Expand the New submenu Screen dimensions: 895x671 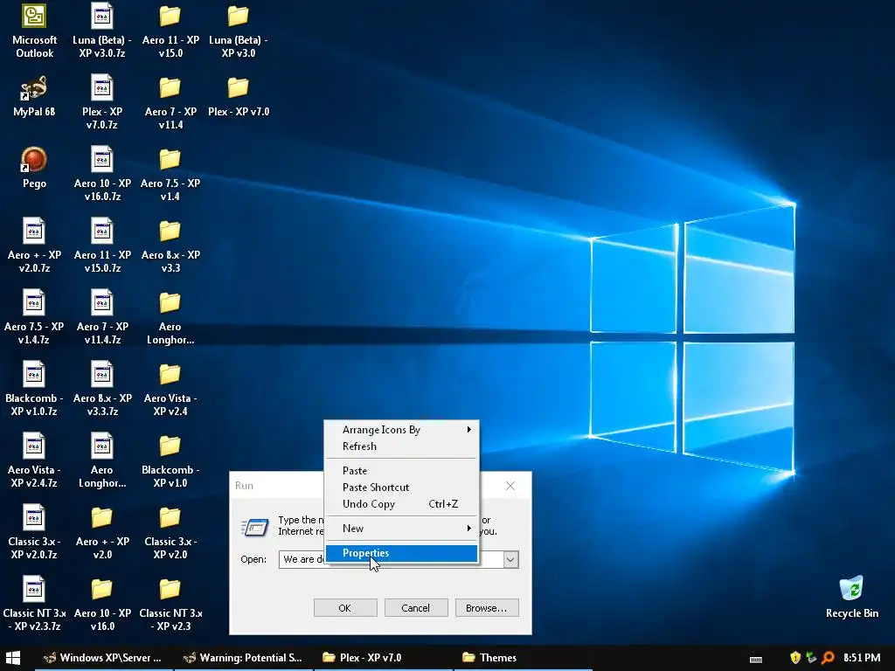click(x=401, y=529)
